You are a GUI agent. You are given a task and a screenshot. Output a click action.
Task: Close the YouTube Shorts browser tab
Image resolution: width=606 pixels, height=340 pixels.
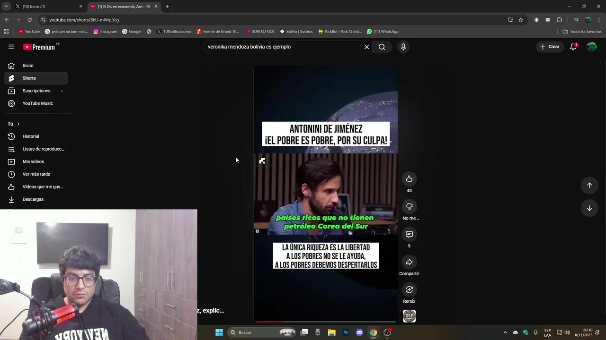click(x=156, y=7)
